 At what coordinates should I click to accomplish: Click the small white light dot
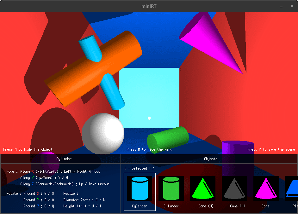(149, 118)
